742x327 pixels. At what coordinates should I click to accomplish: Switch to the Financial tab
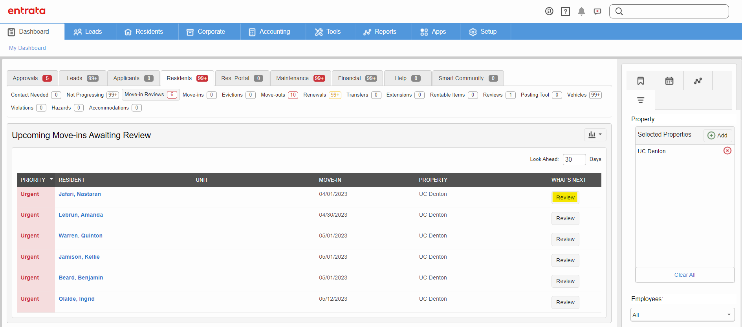click(x=357, y=78)
